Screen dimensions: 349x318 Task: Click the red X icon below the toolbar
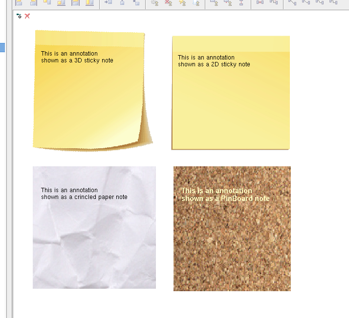tap(27, 16)
